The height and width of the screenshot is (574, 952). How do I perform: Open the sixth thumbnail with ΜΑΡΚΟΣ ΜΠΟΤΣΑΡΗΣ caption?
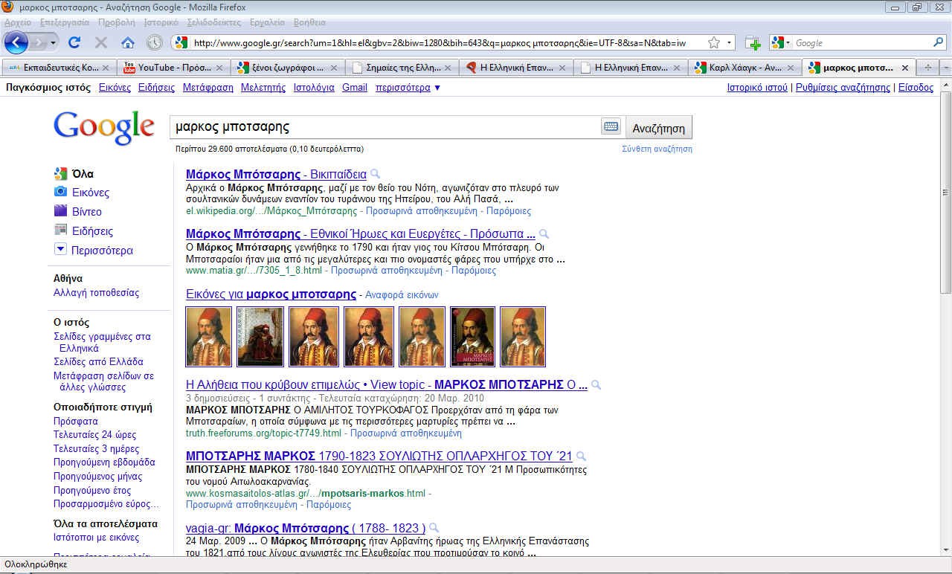tap(472, 337)
